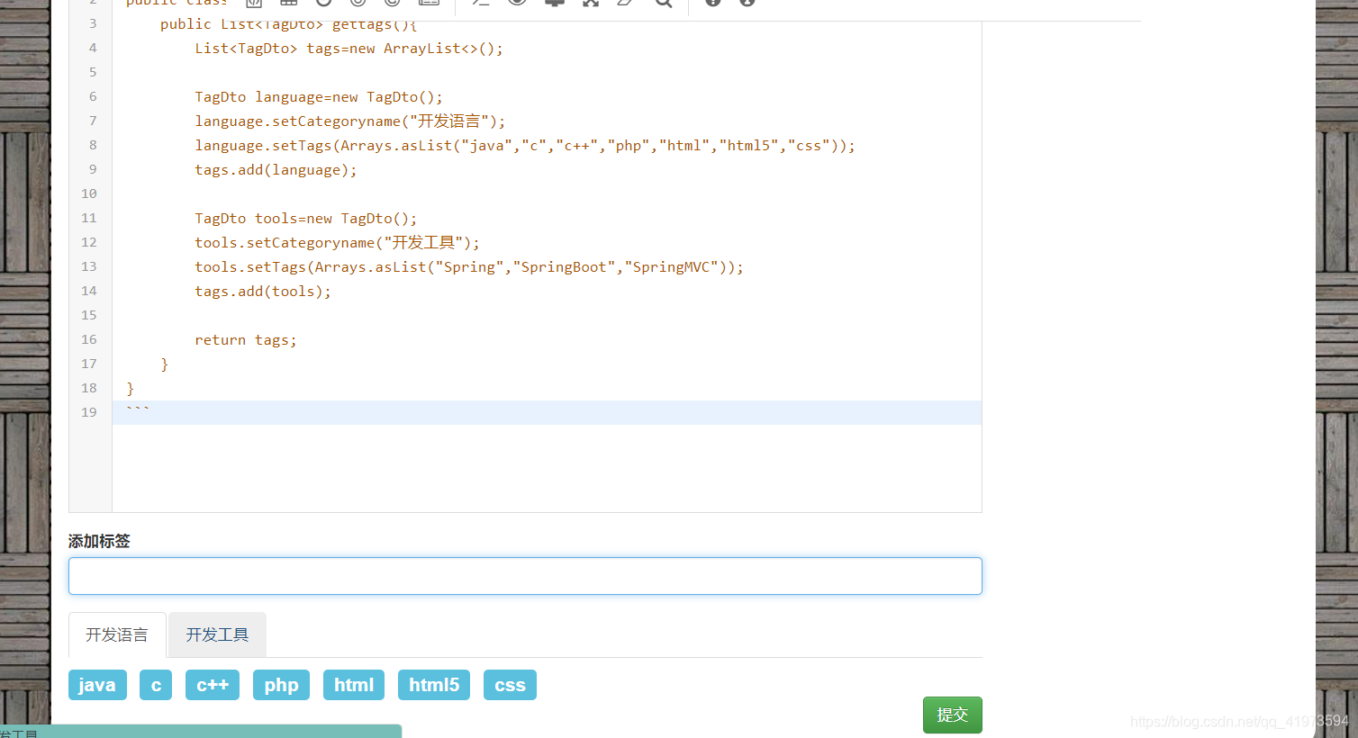Viewport: 1358px width, 738px height.
Task: Click the closing backticks on line 19
Action: point(138,410)
